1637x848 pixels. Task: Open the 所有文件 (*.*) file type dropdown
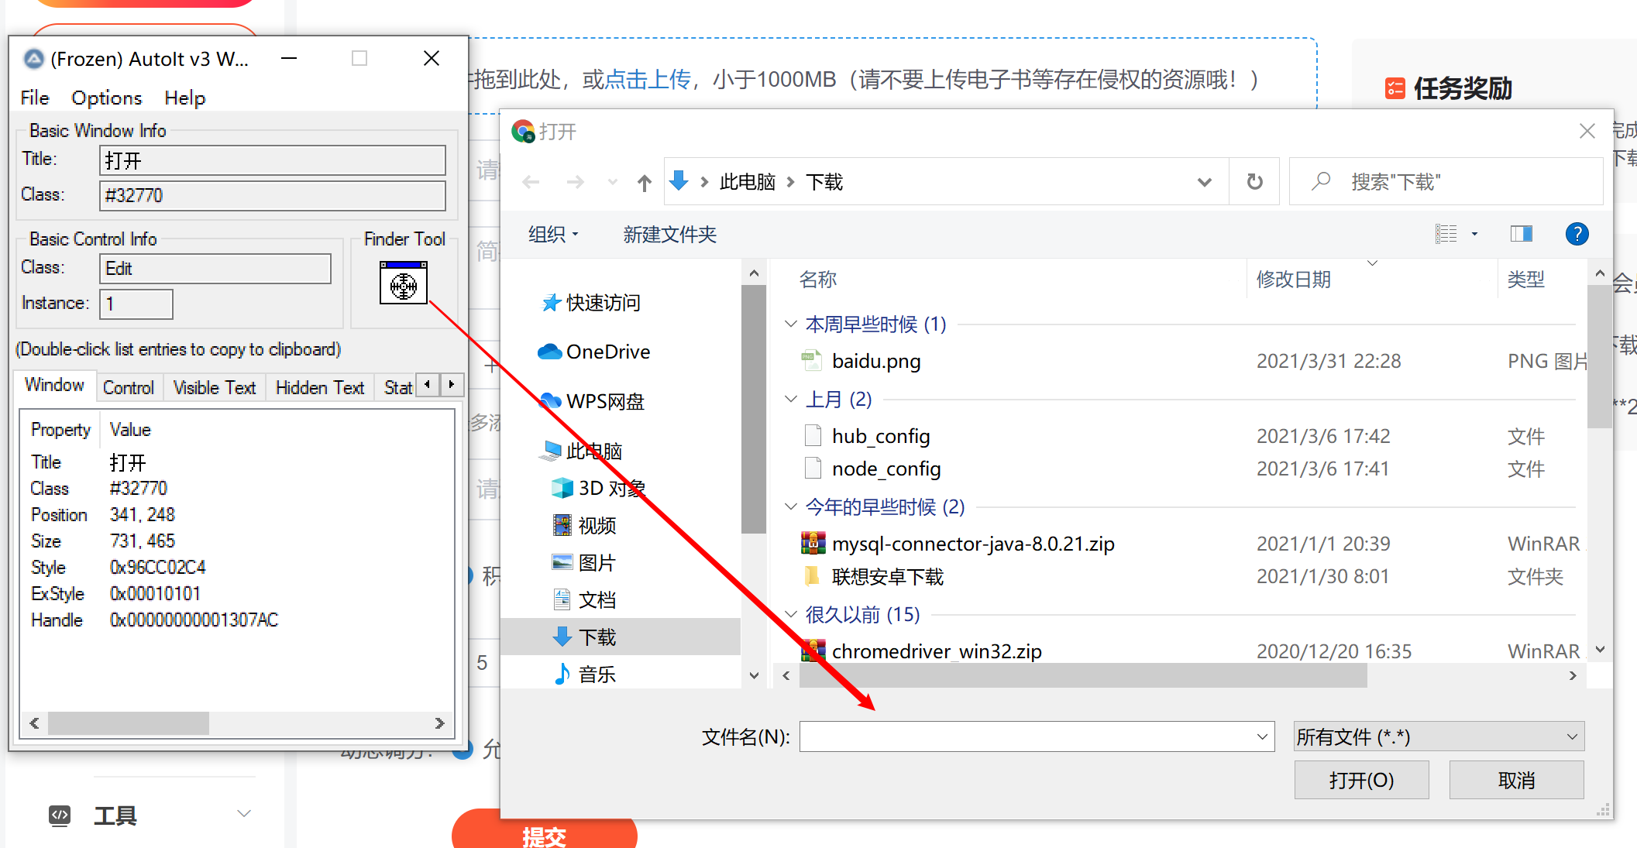[x=1438, y=736]
